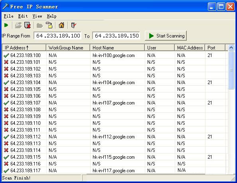Open the Help menu

coord(51,16)
